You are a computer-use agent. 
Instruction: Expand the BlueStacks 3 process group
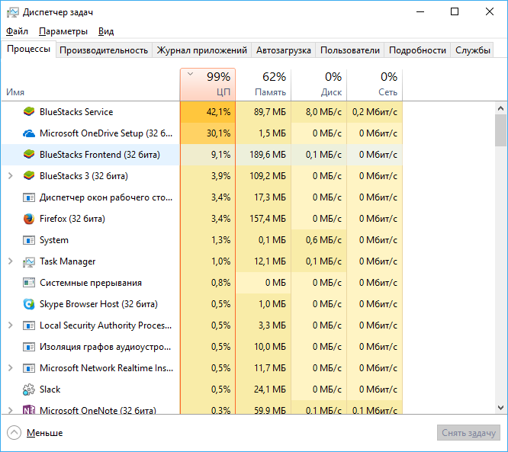coord(11,176)
